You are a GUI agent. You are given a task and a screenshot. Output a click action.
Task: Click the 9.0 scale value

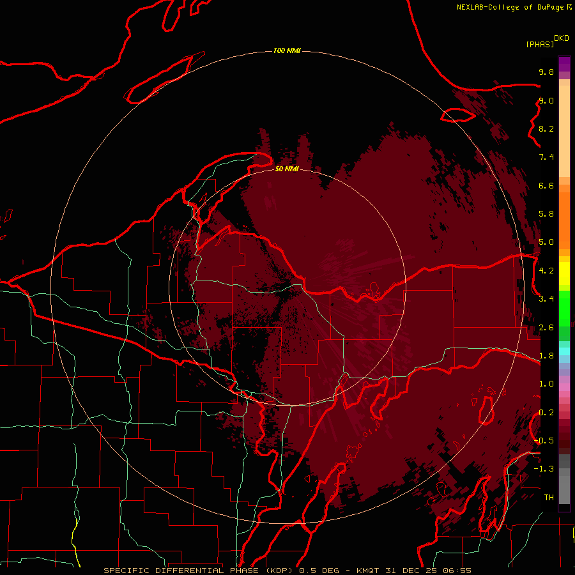[546, 100]
